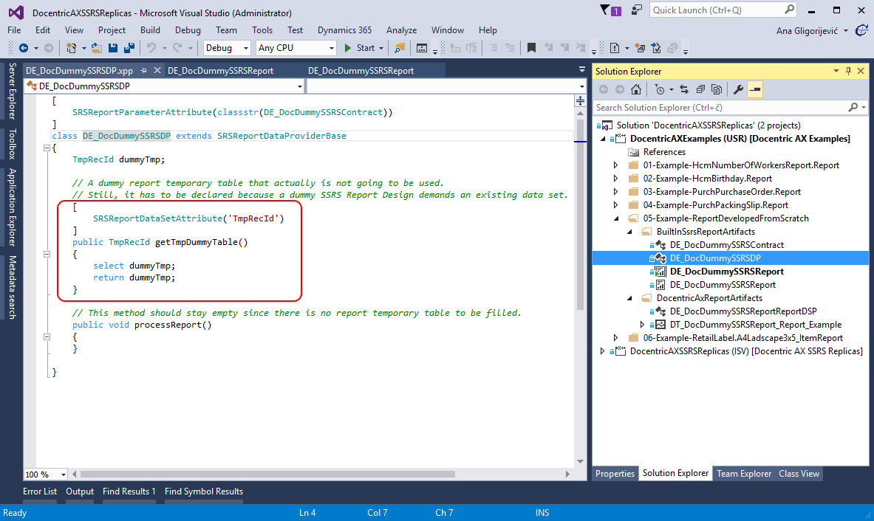Select DE_DocDummySSRSContract in Solution Explorer
The image size is (874, 521).
coord(726,245)
